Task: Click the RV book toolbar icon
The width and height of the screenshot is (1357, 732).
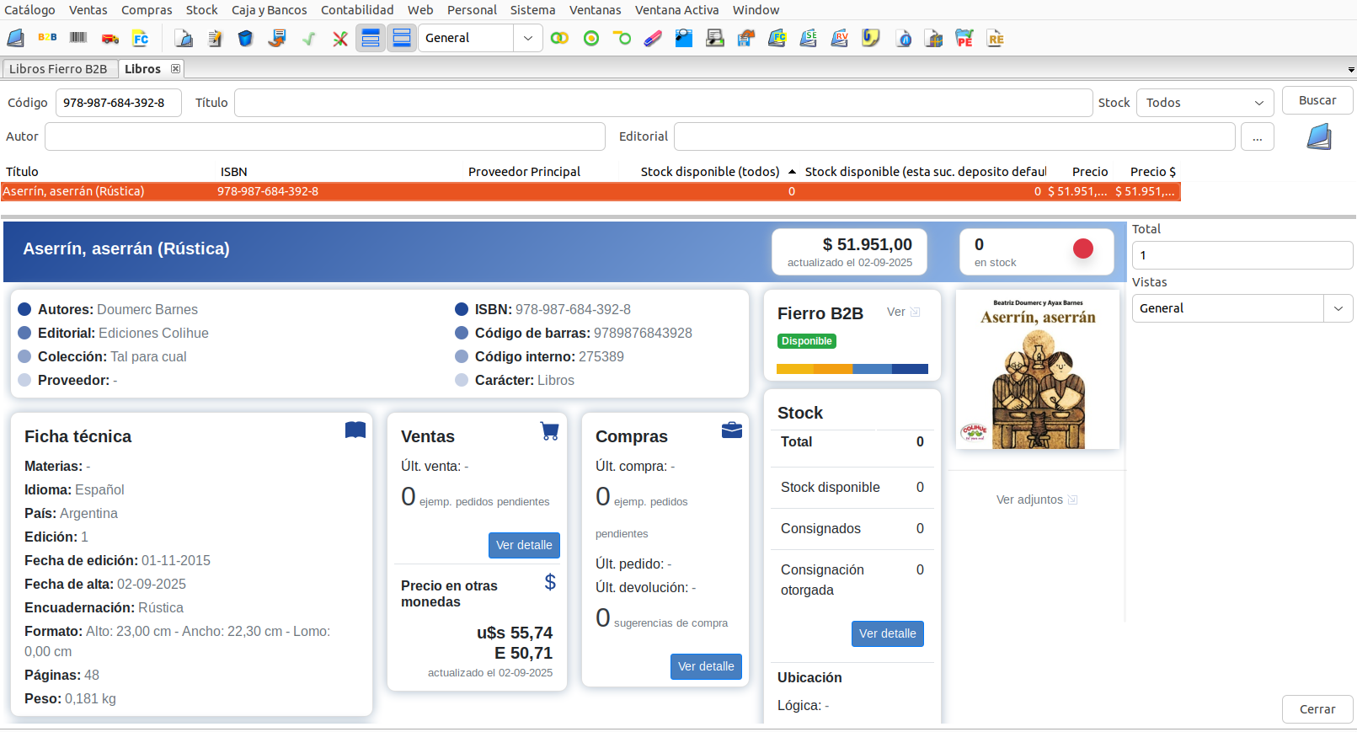Action: (840, 38)
